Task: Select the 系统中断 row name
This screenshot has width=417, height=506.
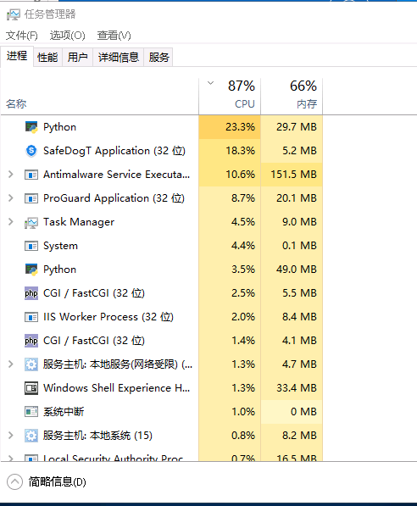Action: [64, 412]
